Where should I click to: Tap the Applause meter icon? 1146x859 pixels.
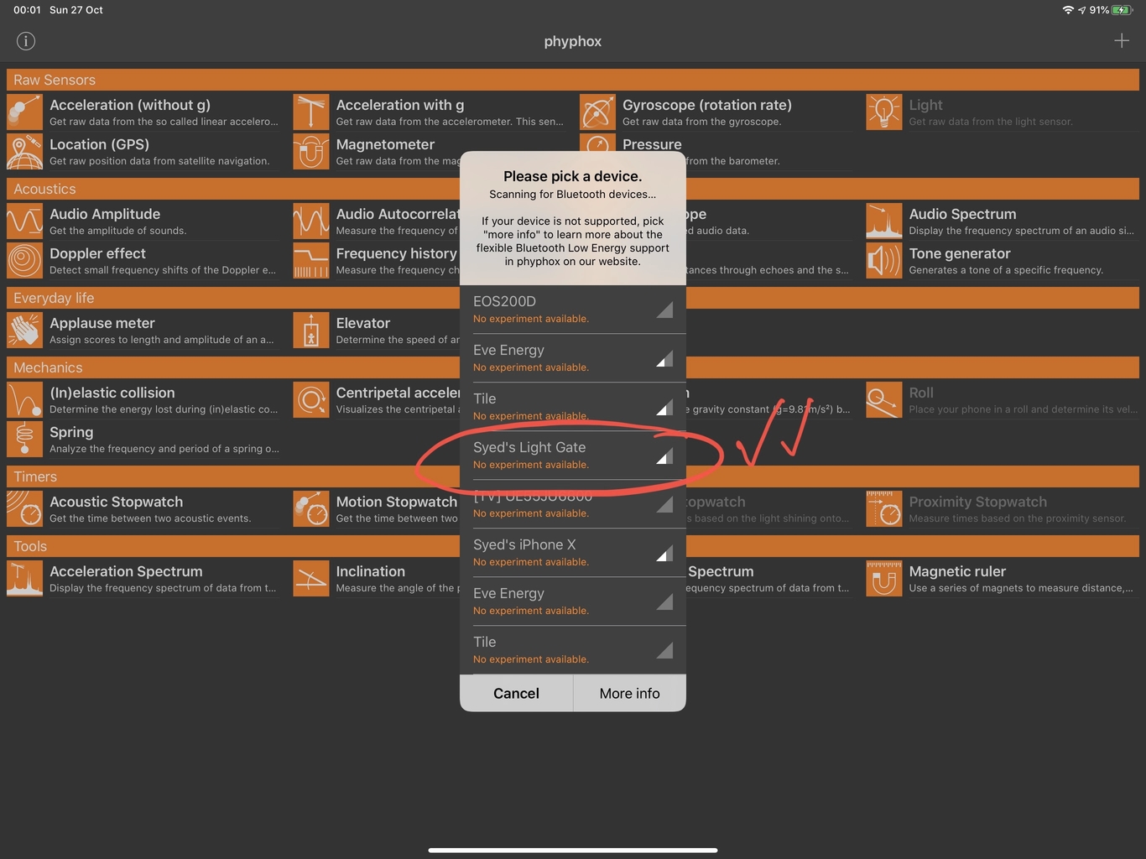[x=24, y=331]
